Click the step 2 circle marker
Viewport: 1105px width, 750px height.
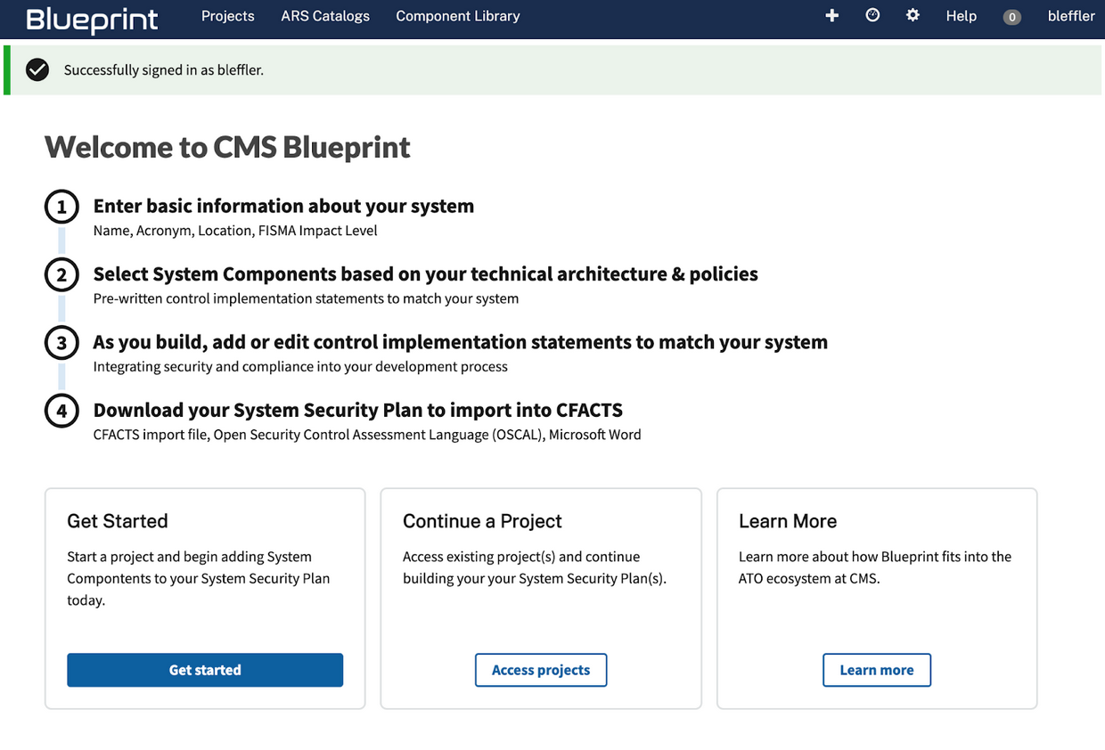[x=61, y=275]
